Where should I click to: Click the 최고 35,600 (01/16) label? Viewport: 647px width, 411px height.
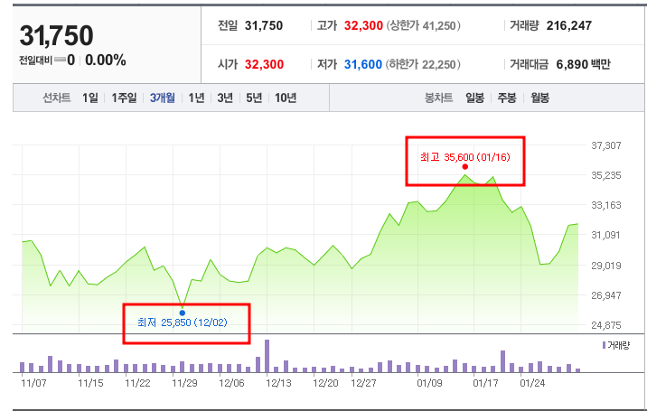click(465, 157)
